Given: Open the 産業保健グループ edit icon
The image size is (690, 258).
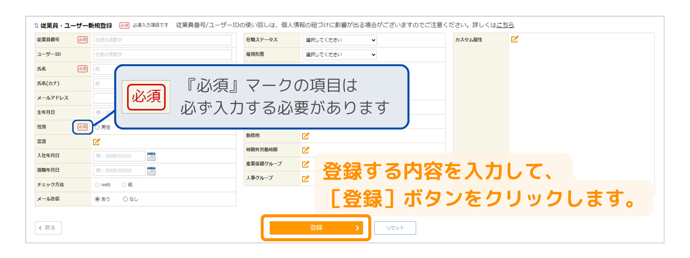Looking at the screenshot, I should [306, 164].
